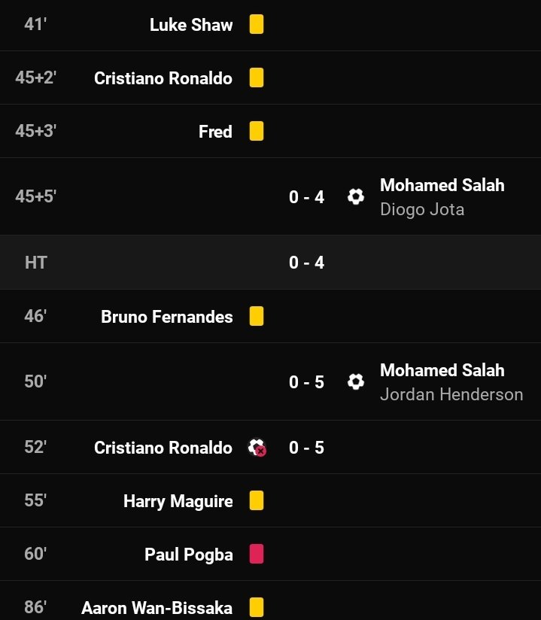Select the HT 0 - 4 score row
Screen dimensions: 541x620
pyautogui.click(x=271, y=263)
